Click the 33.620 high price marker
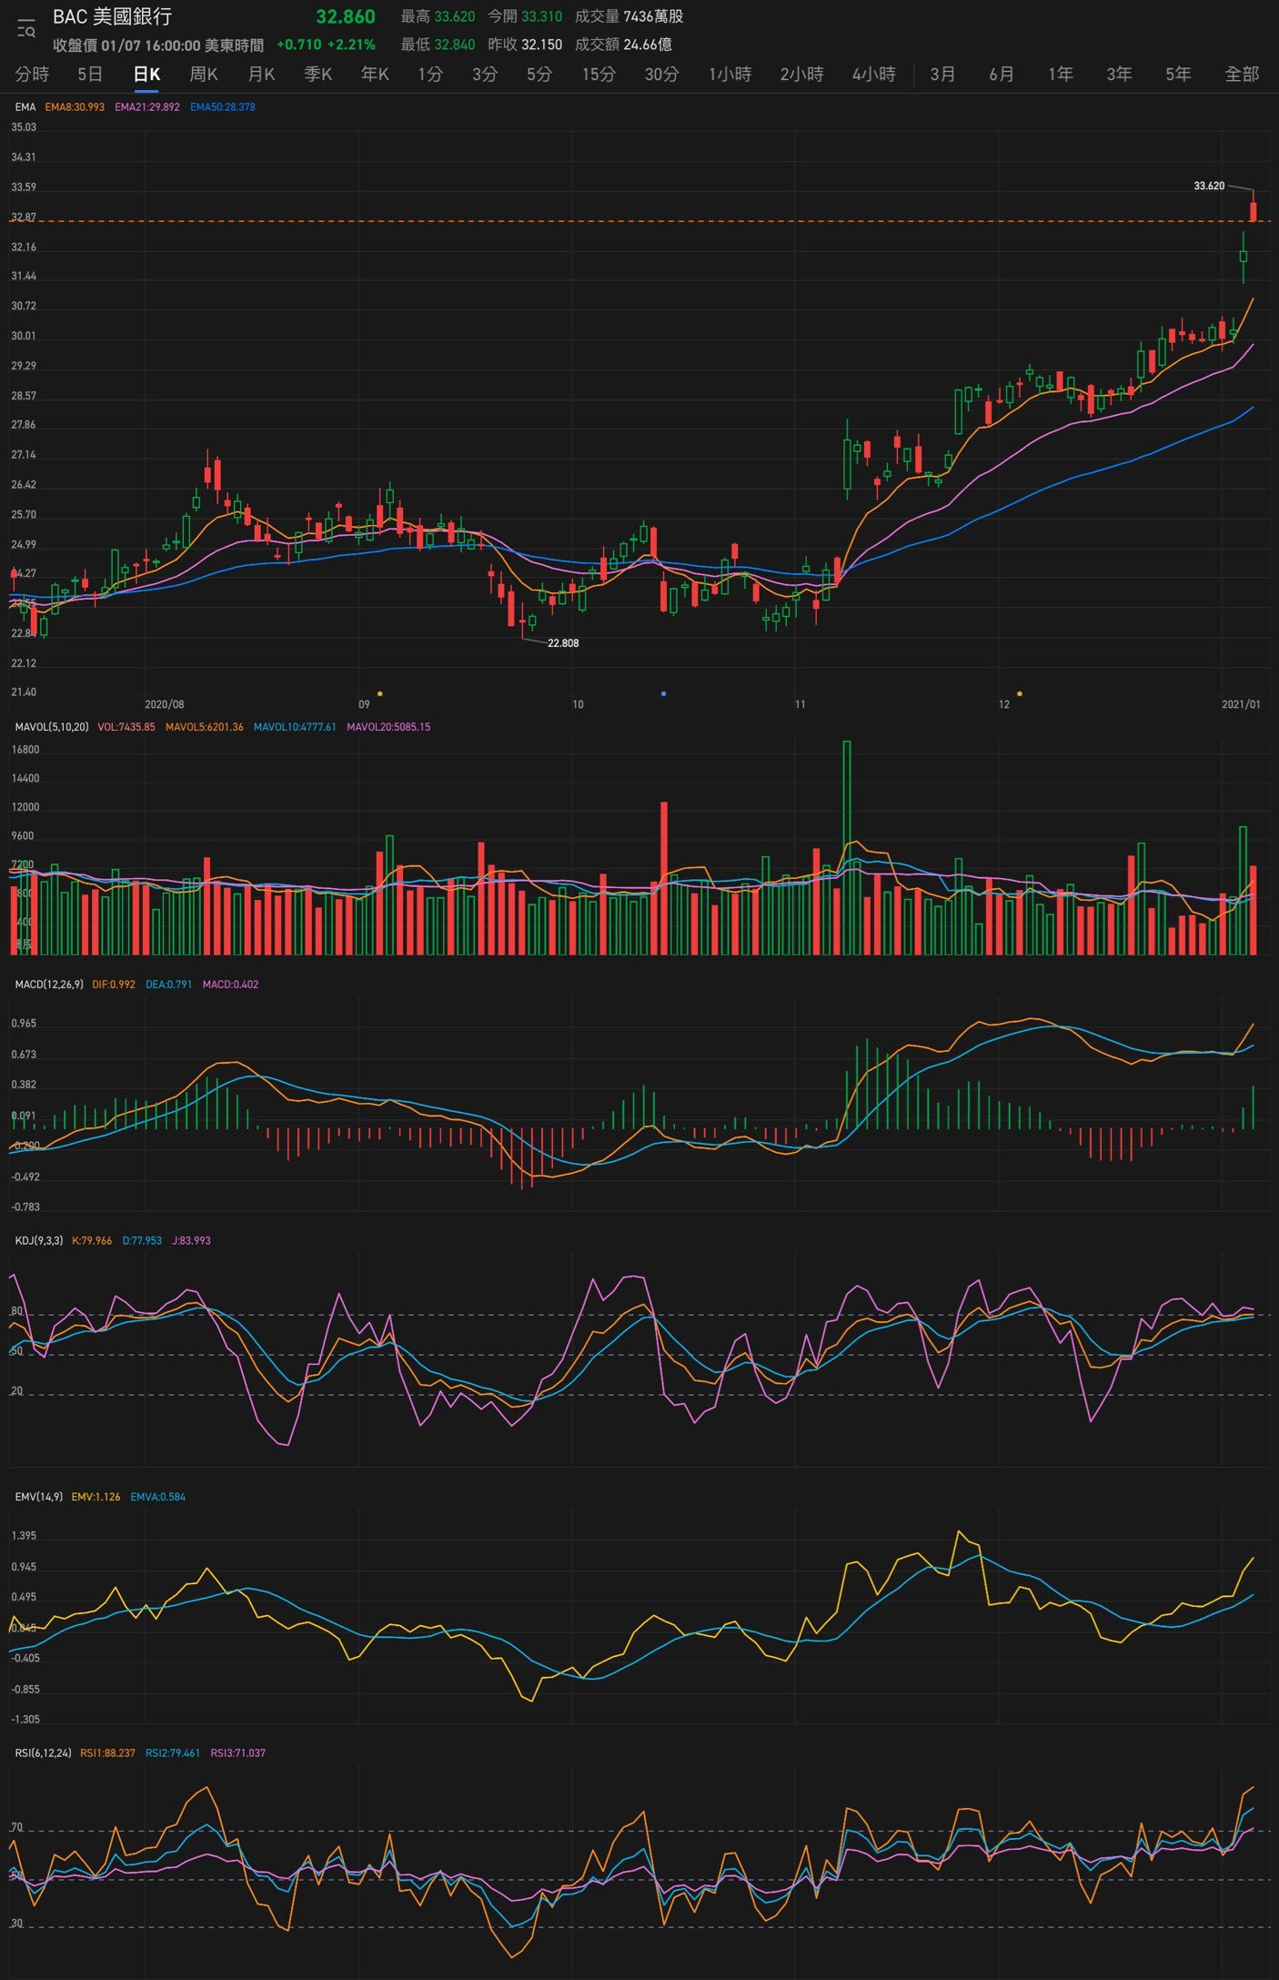This screenshot has height=1980, width=1279. click(x=1209, y=186)
